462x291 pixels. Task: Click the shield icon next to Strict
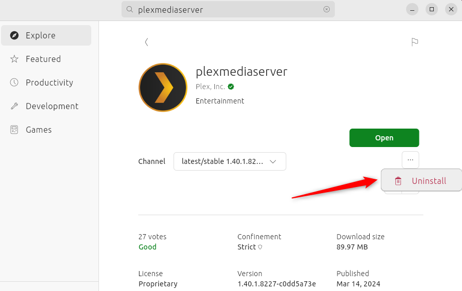point(260,247)
